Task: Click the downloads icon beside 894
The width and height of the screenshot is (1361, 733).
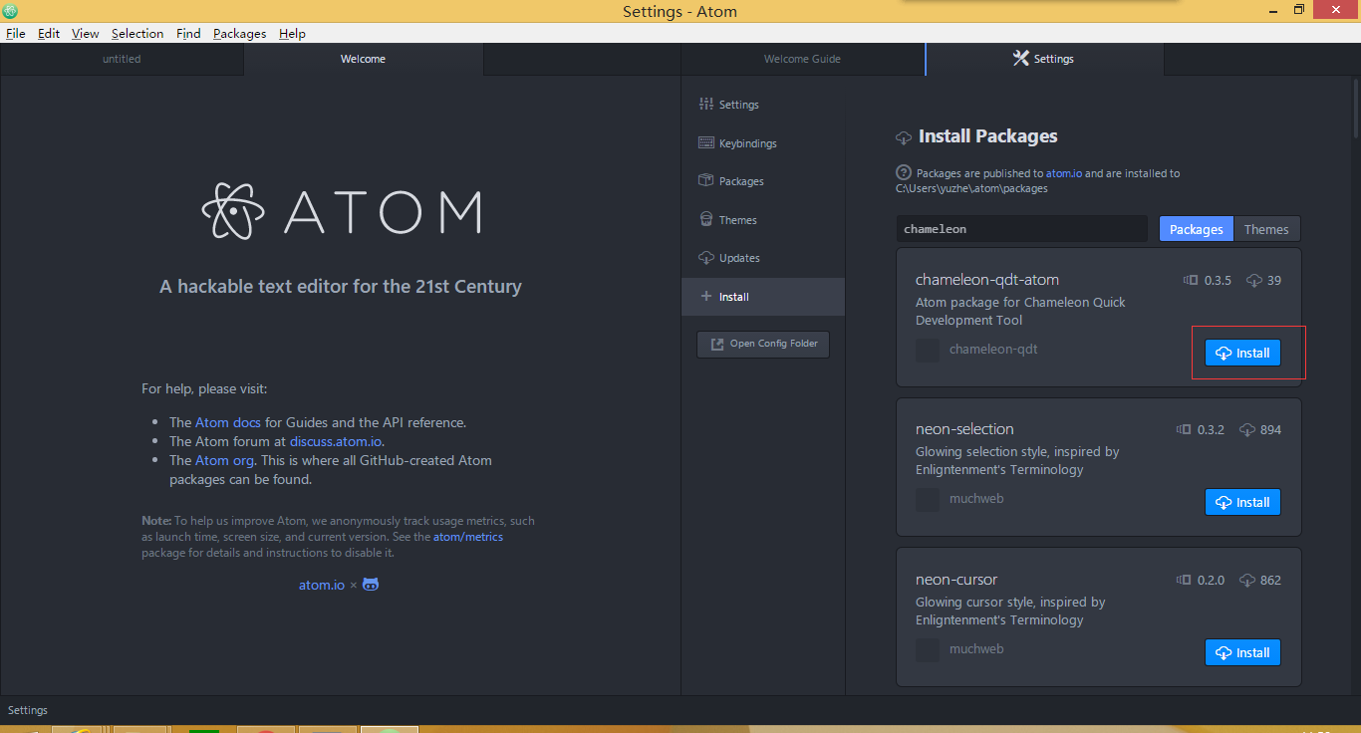Action: click(x=1247, y=430)
